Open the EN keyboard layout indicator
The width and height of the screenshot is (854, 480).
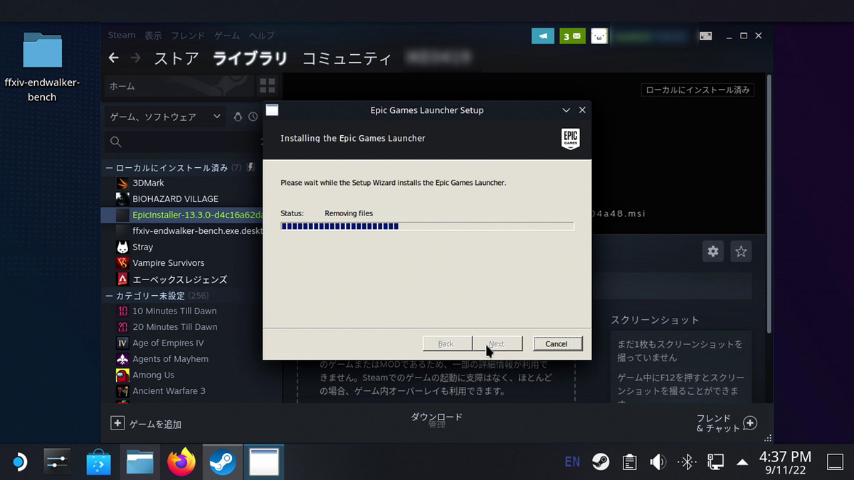[572, 462]
